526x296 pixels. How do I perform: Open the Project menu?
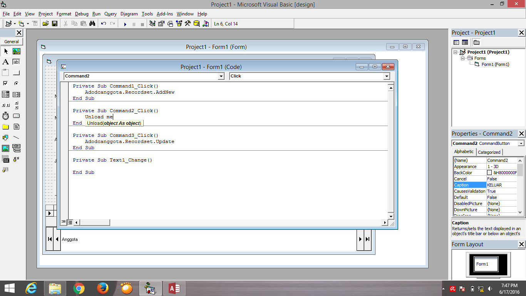coord(45,14)
